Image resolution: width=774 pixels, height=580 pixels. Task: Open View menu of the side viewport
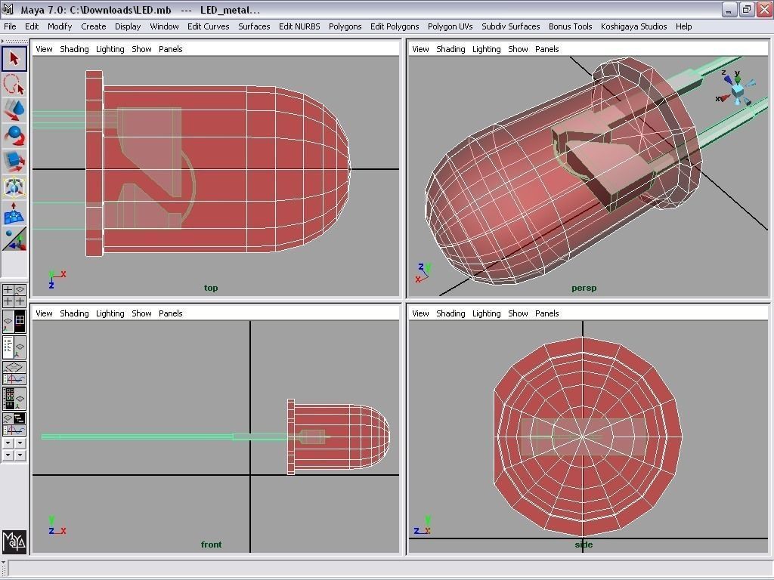420,313
